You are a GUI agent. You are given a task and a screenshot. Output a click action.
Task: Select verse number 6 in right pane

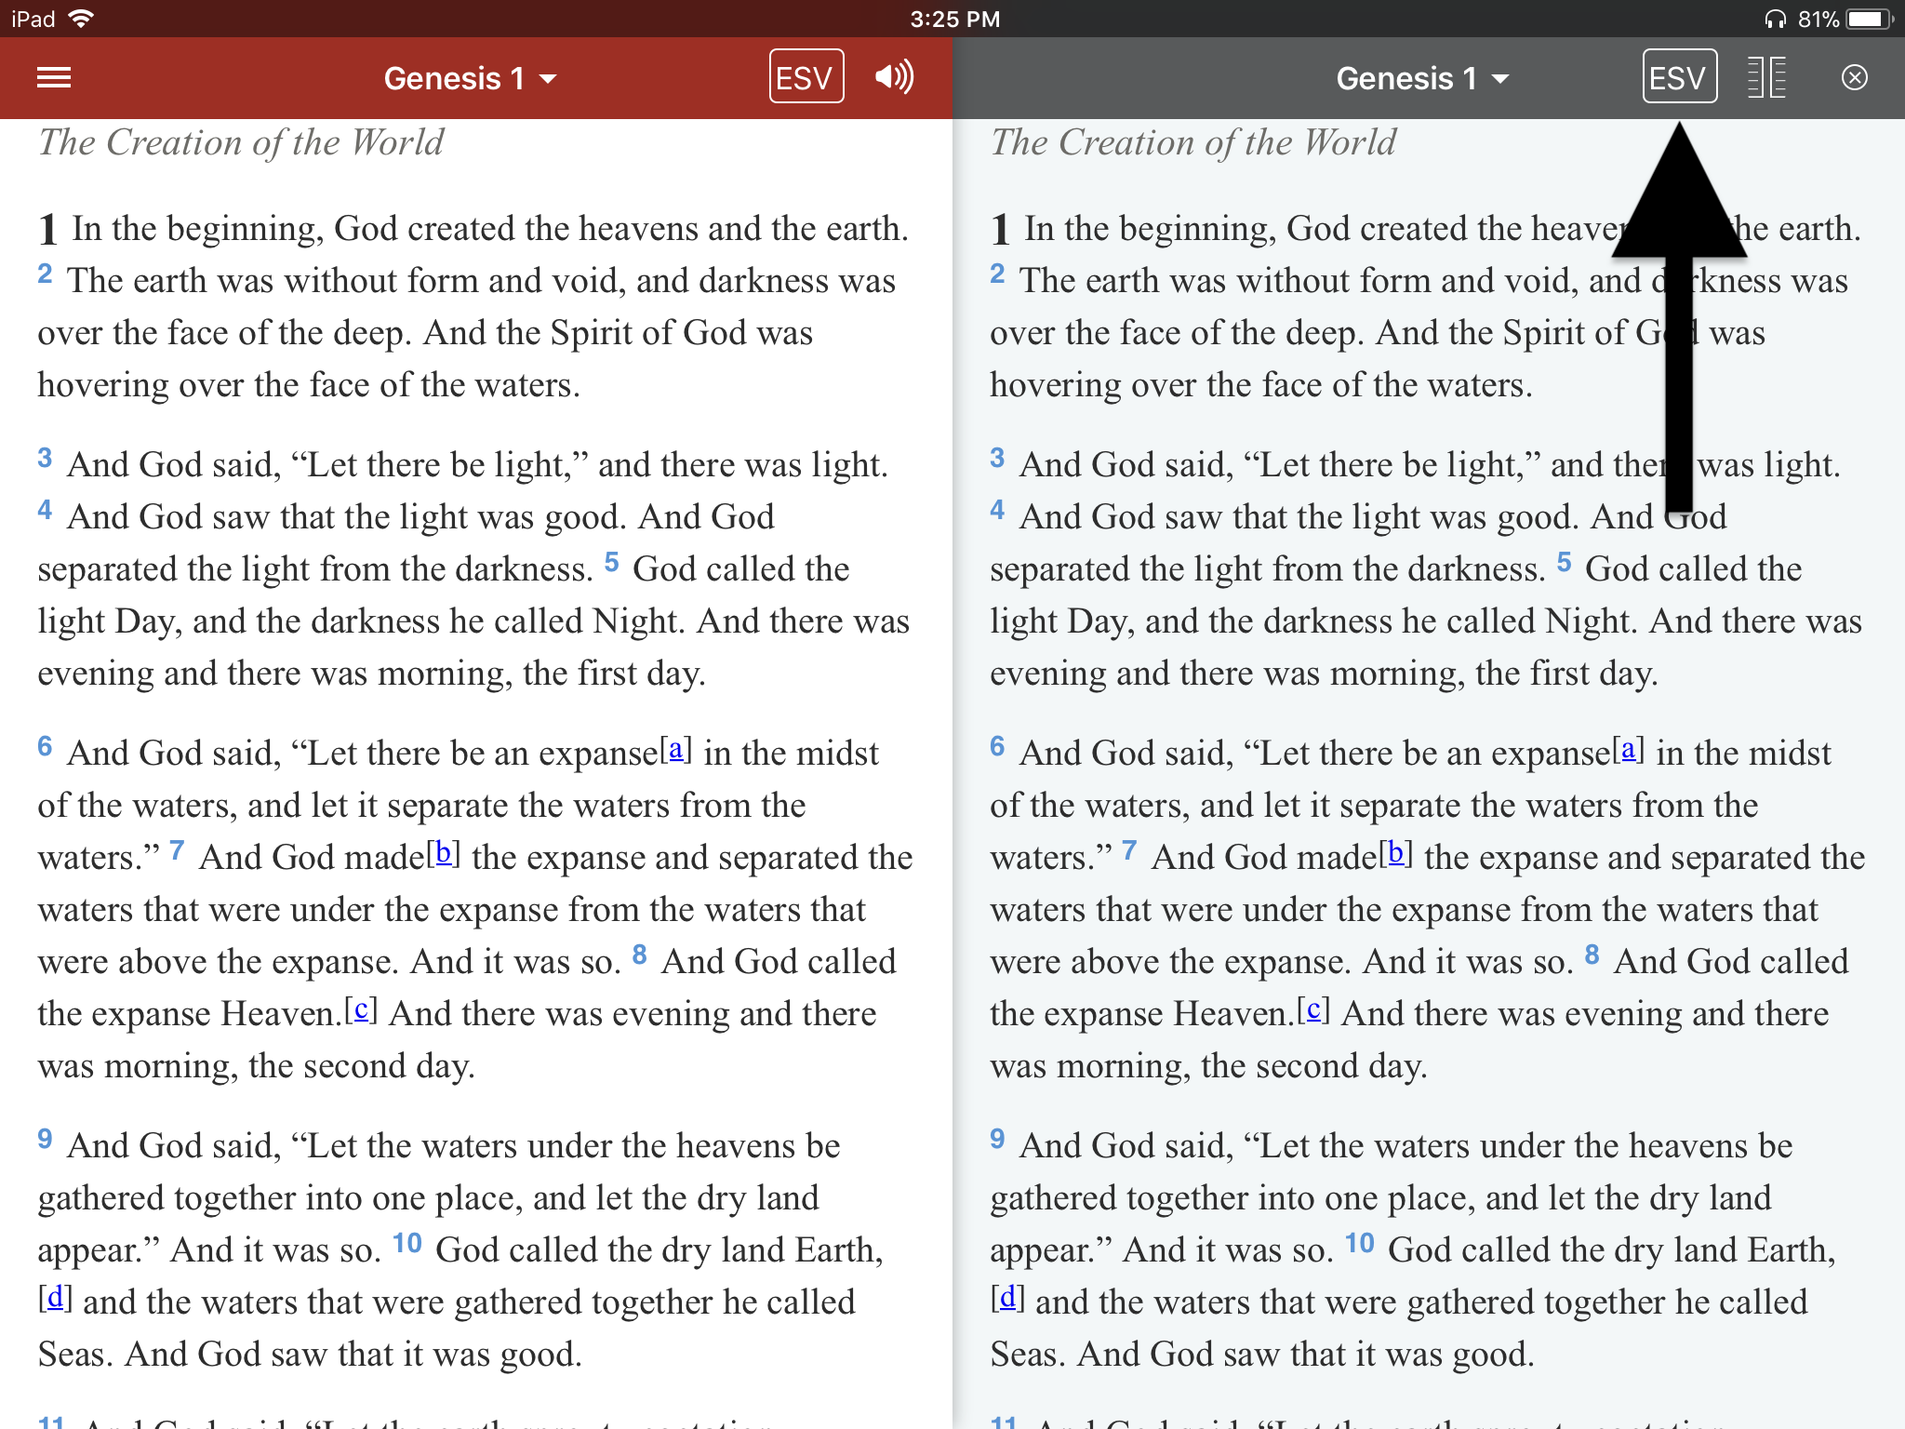coord(997,746)
